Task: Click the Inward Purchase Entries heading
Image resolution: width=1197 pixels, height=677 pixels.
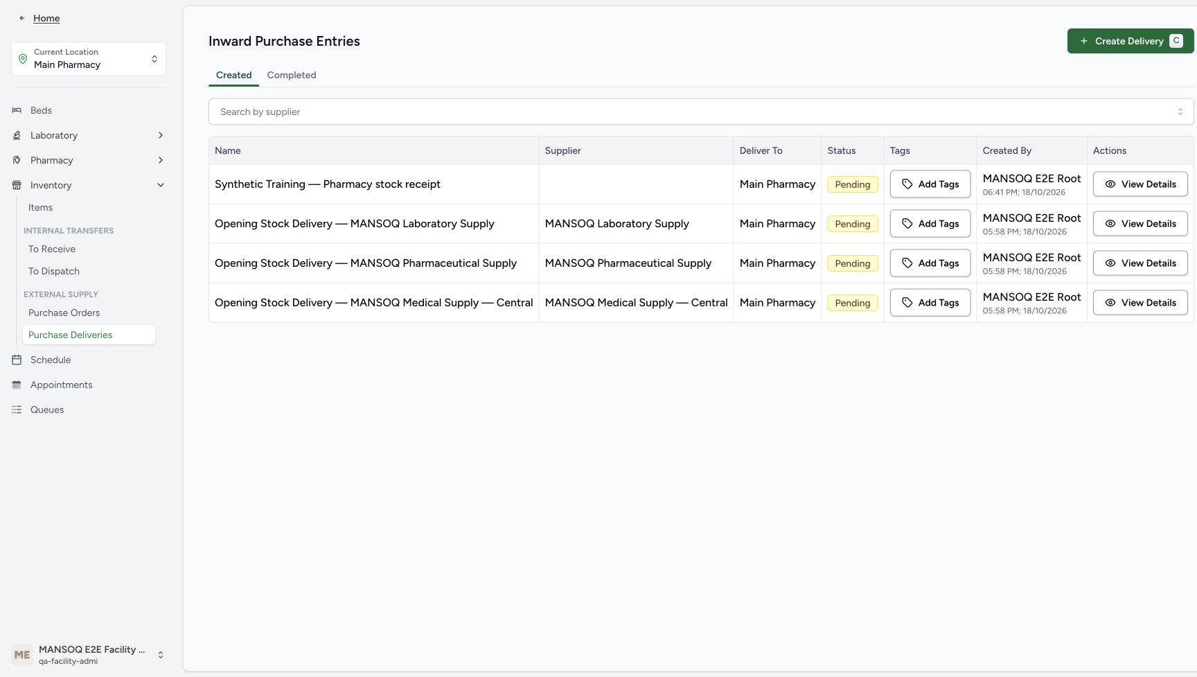Action: [284, 41]
